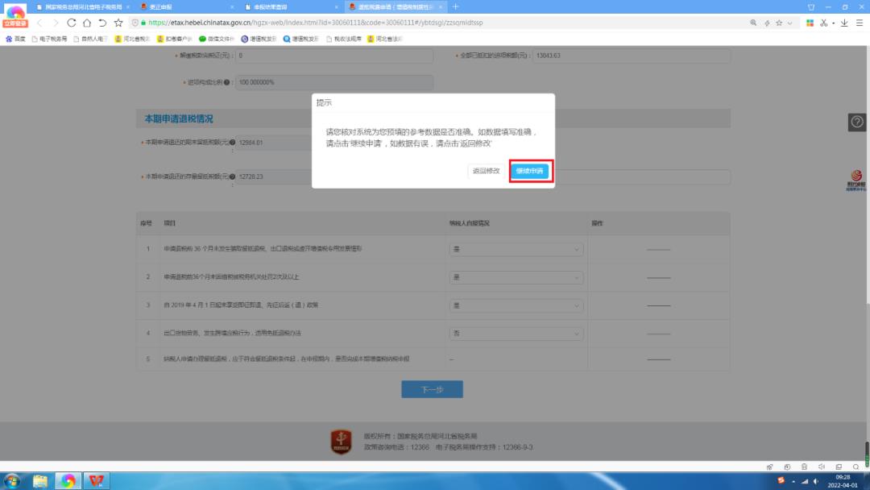Click the lightning speed-mode icon
The width and height of the screenshot is (870, 490).
[x=767, y=23]
